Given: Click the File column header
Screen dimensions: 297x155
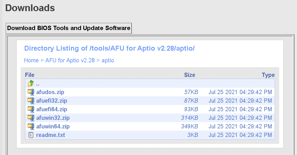Looking at the screenshot, I should (x=30, y=75).
